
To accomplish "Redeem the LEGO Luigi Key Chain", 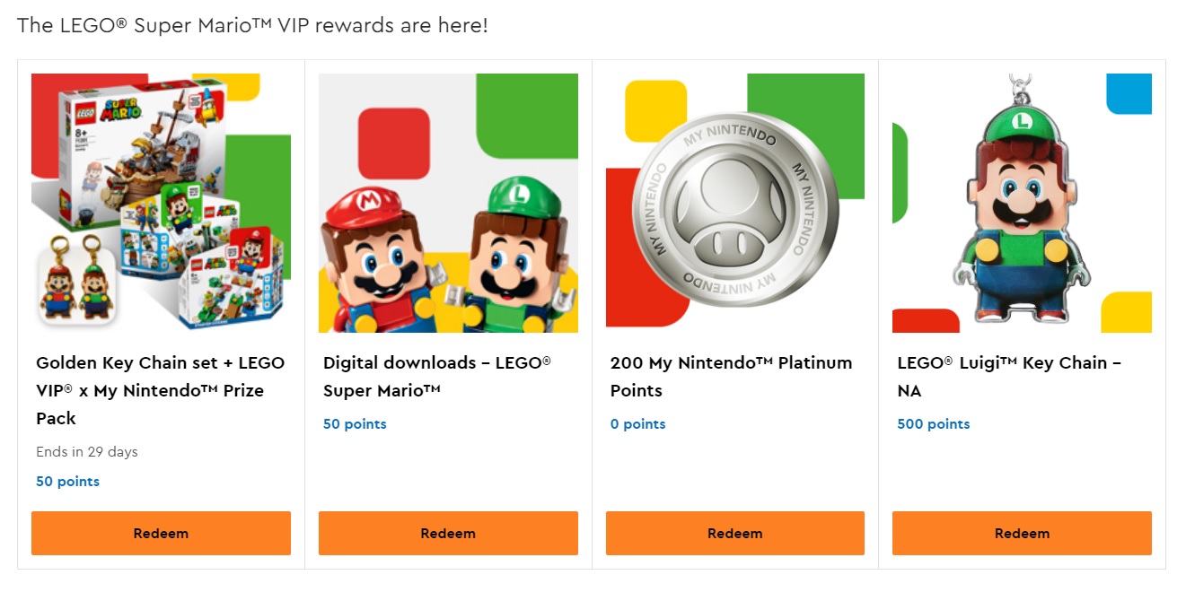I will point(1021,533).
